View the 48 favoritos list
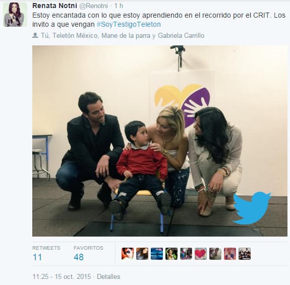The height and width of the screenshot is (285, 290). (x=88, y=253)
